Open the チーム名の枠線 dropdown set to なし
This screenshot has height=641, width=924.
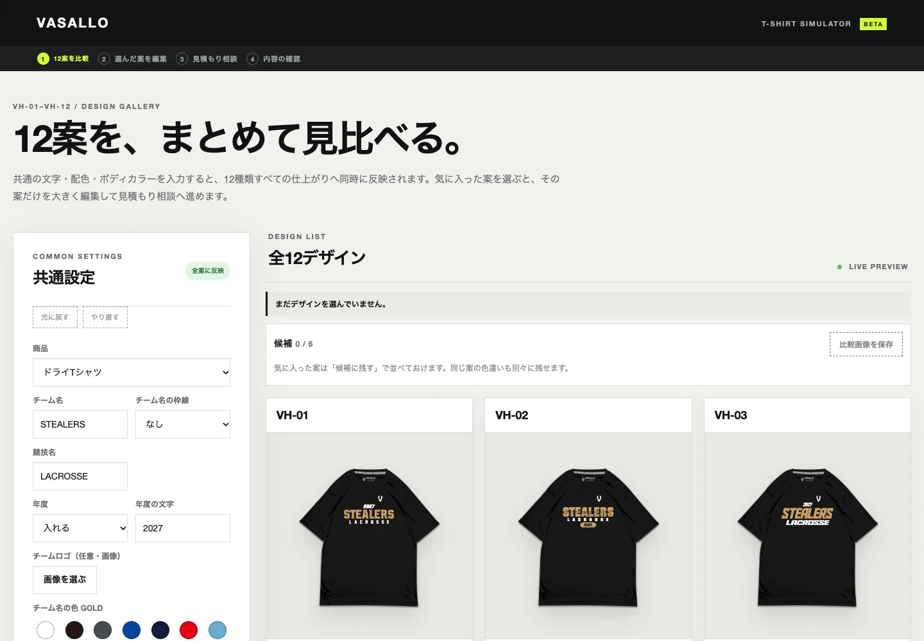pyautogui.click(x=183, y=424)
